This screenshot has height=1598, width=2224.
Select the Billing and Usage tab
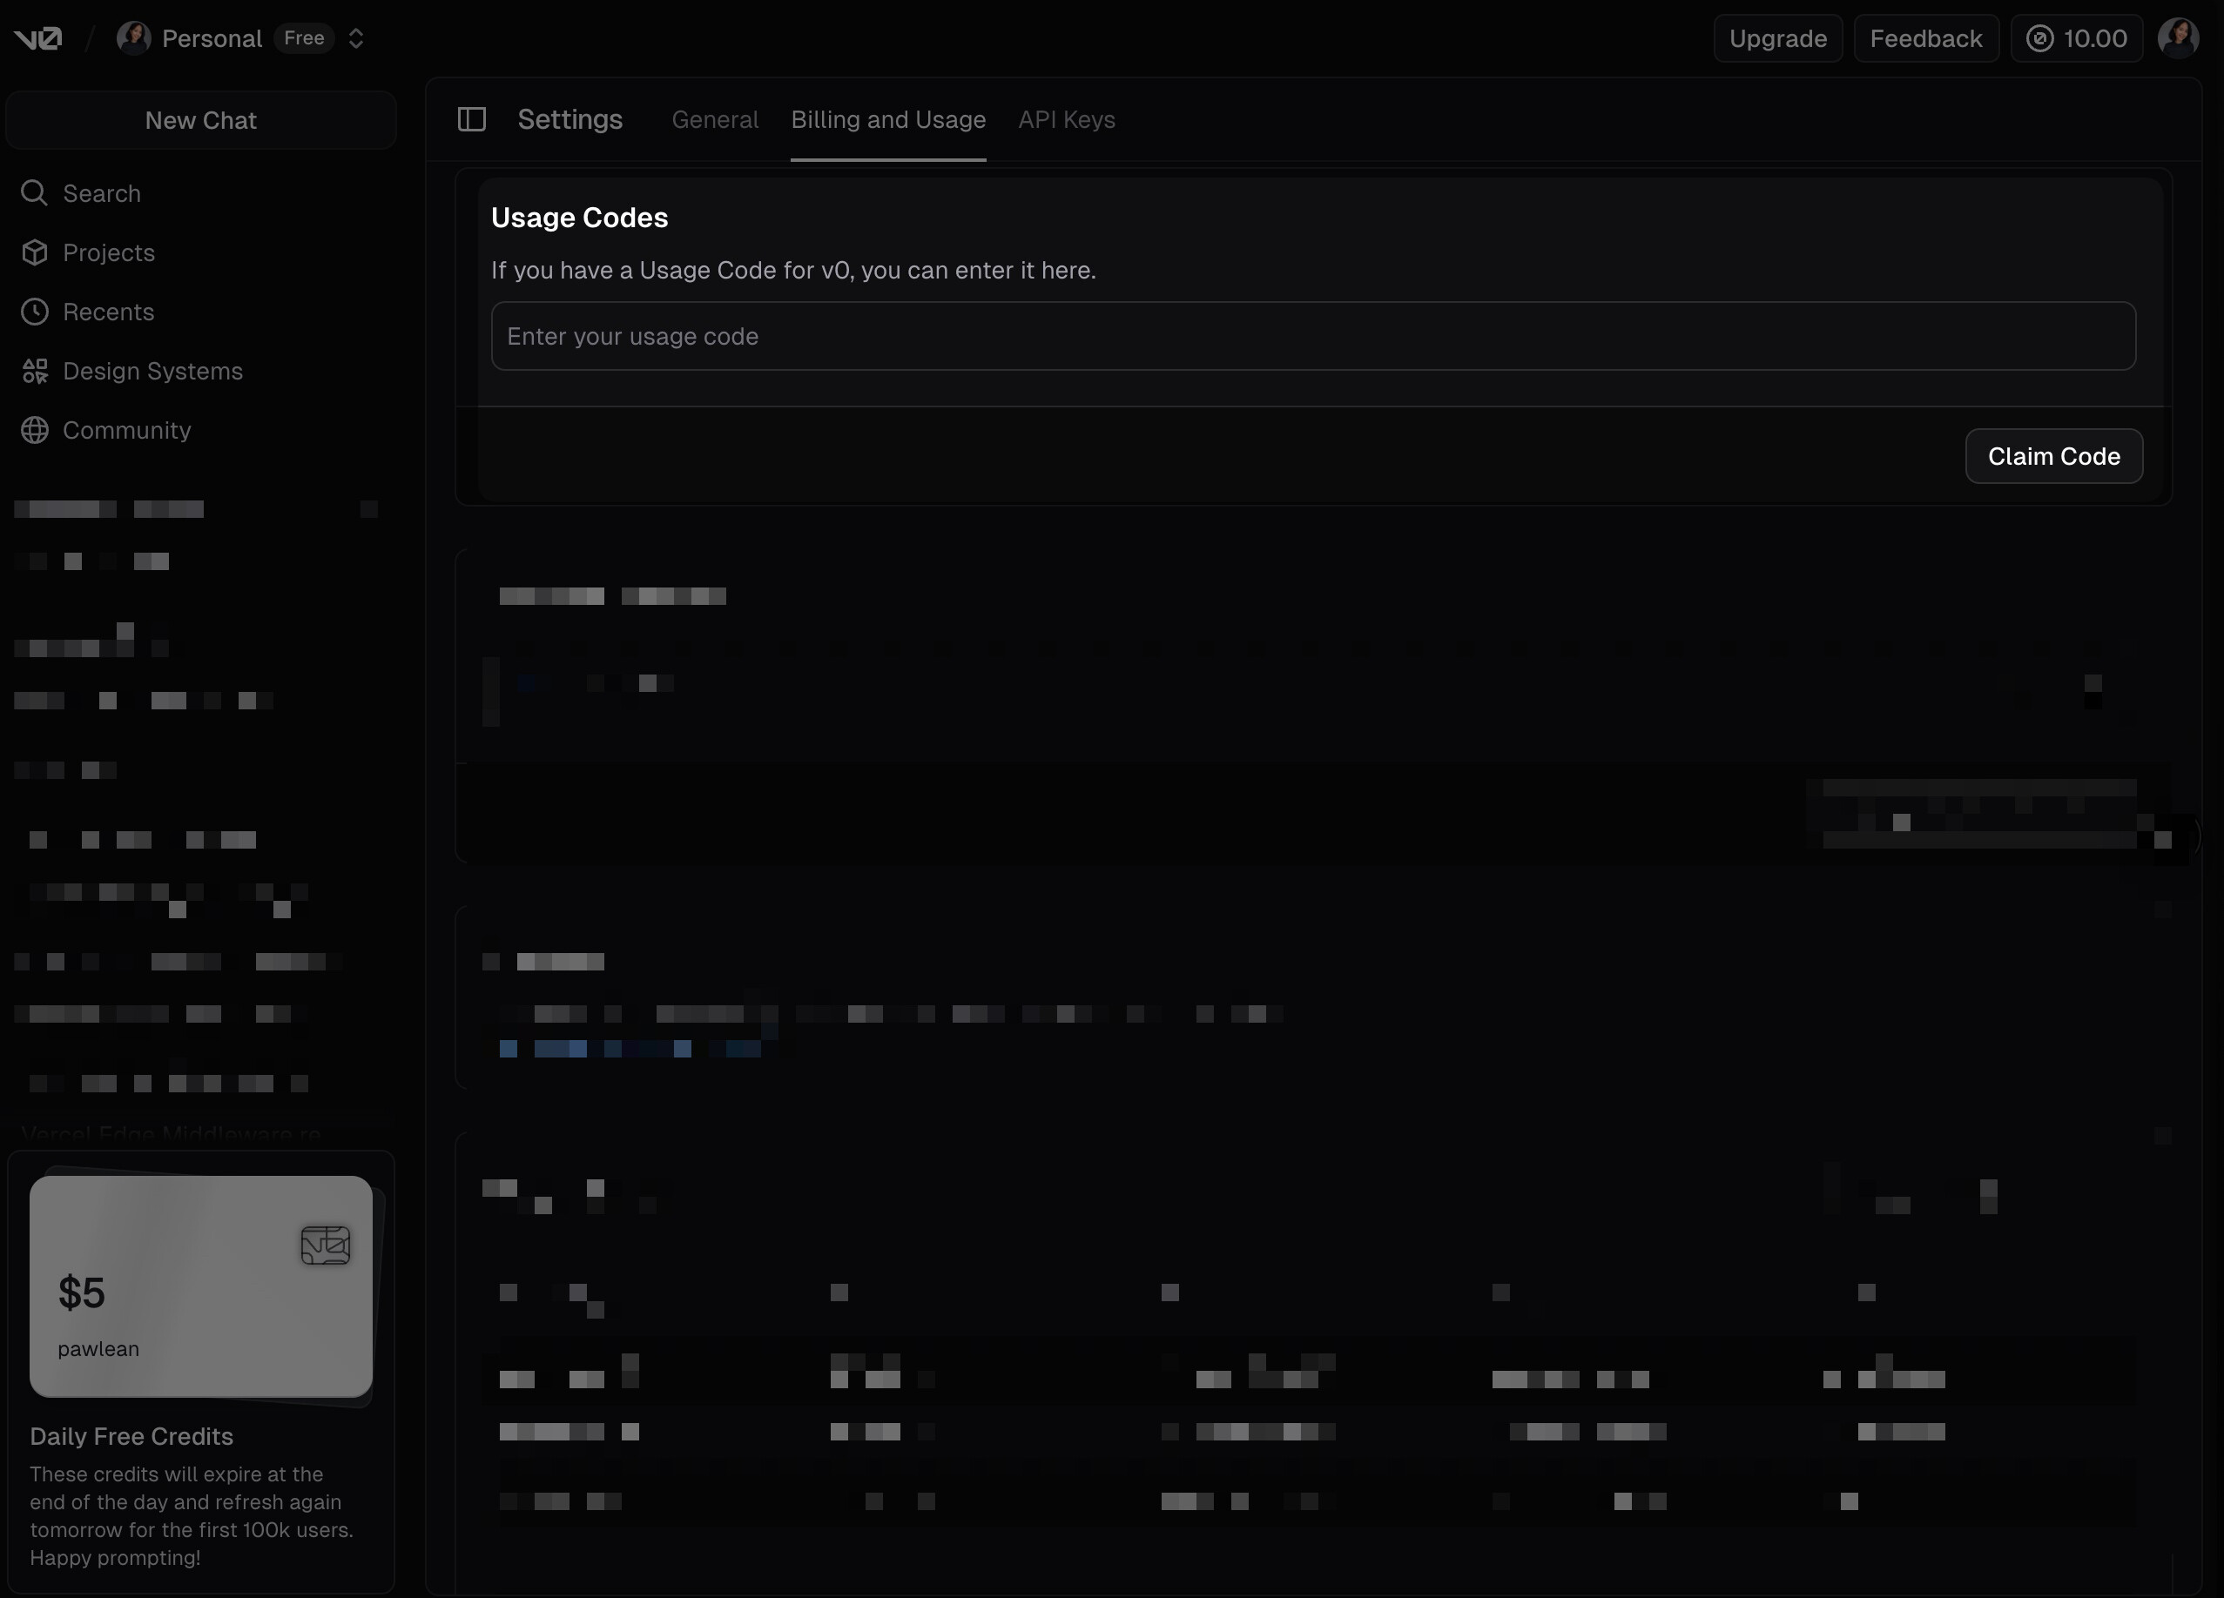[888, 119]
